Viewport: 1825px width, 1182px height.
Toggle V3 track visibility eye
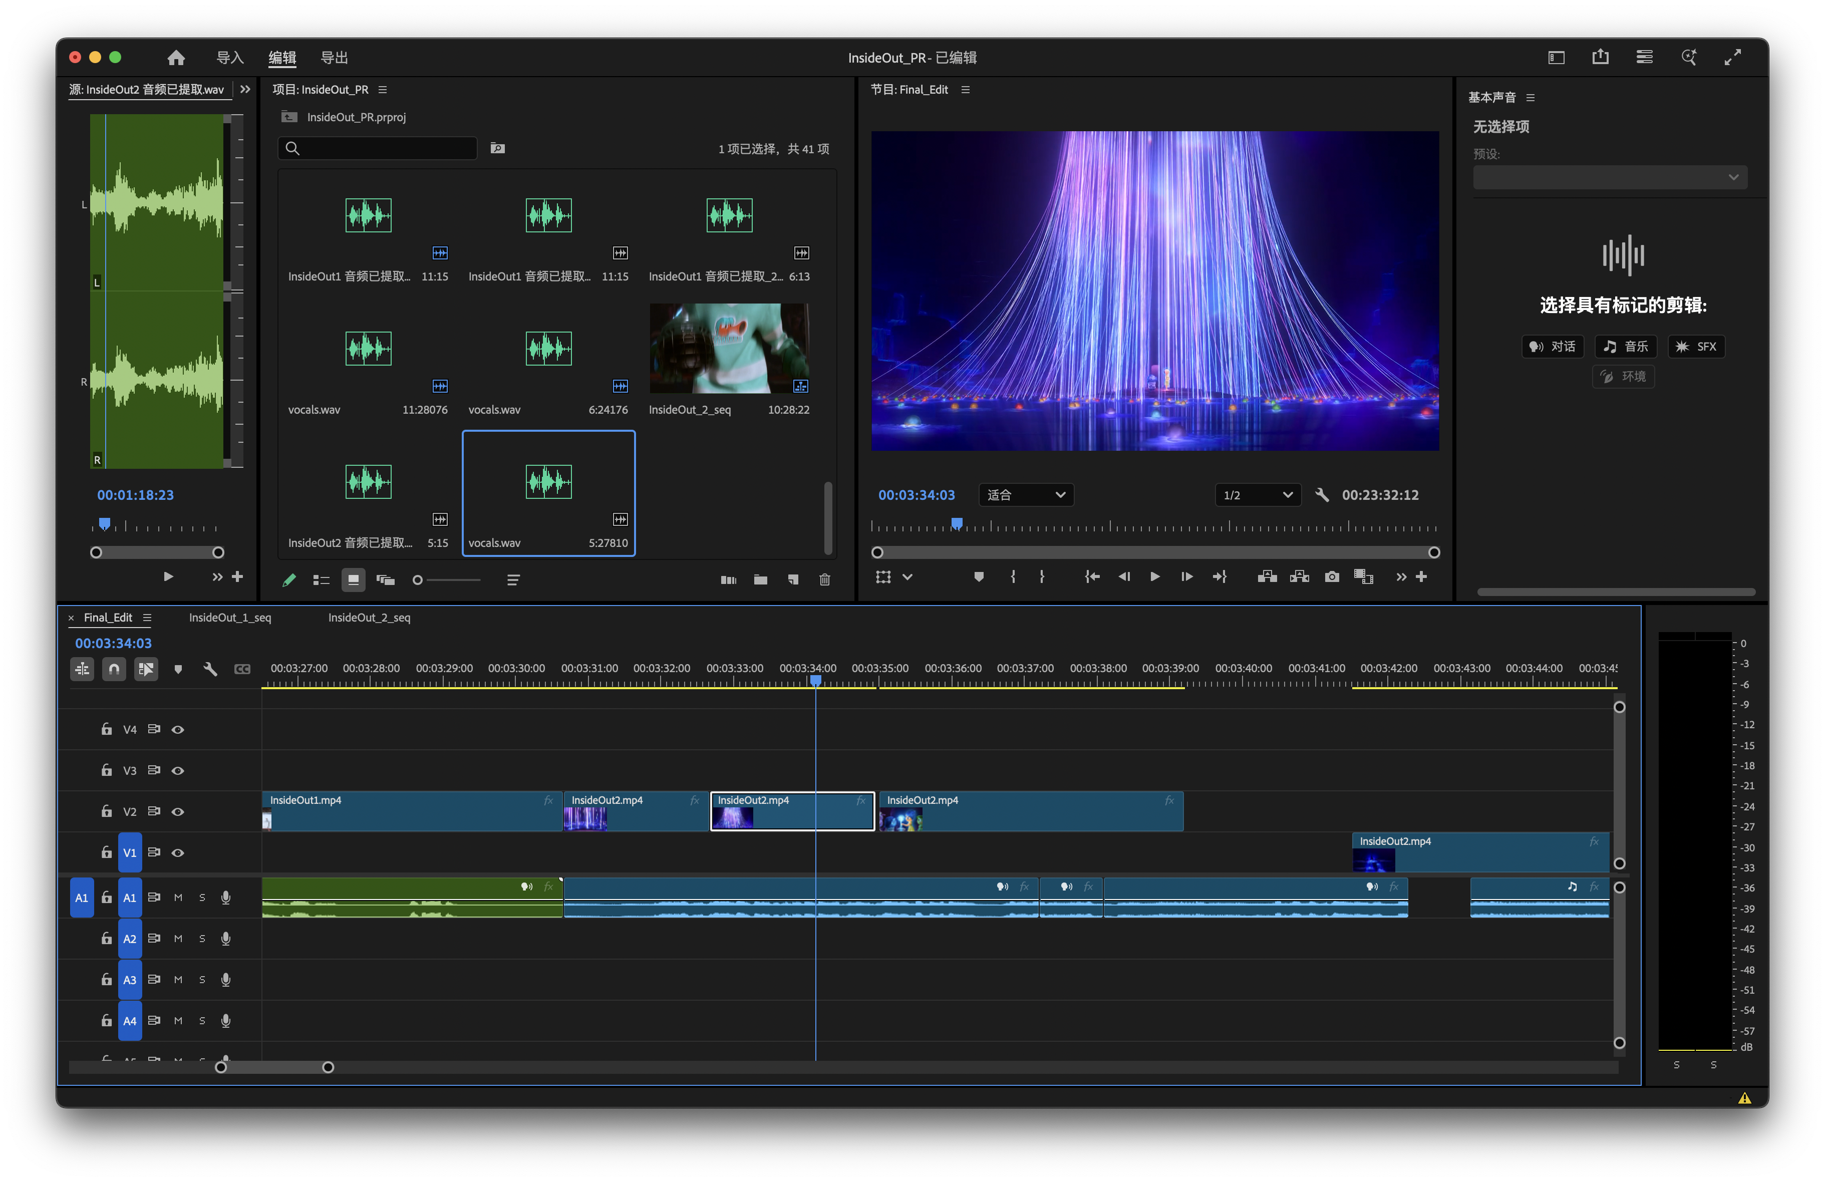(x=178, y=771)
